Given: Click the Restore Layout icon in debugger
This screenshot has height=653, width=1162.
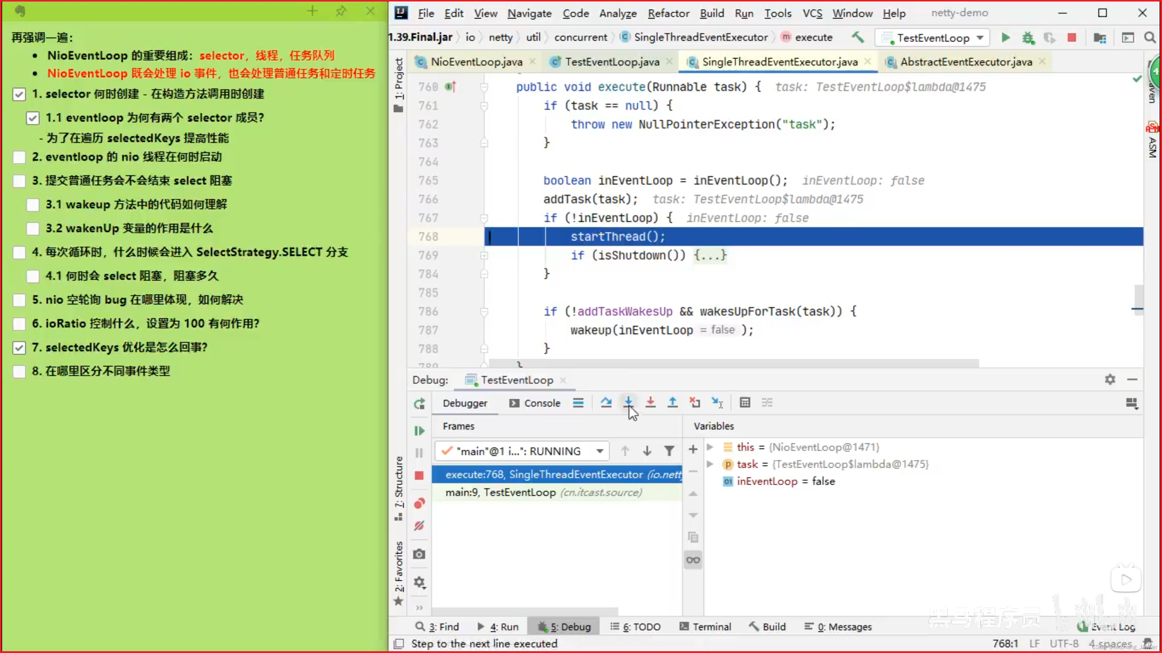Looking at the screenshot, I should 1132,403.
